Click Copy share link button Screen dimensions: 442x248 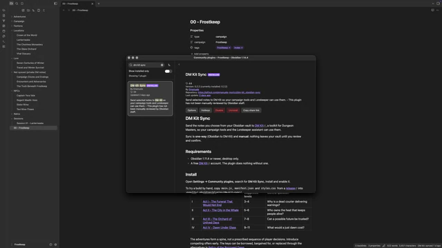tap(251, 110)
